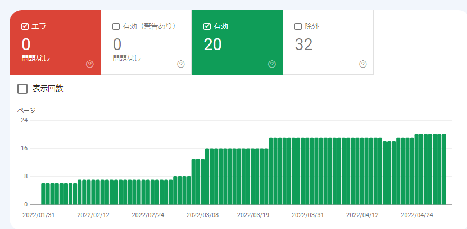The height and width of the screenshot is (229, 467).
Task: Click the 2022/03/31 date label
Action: click(307, 215)
